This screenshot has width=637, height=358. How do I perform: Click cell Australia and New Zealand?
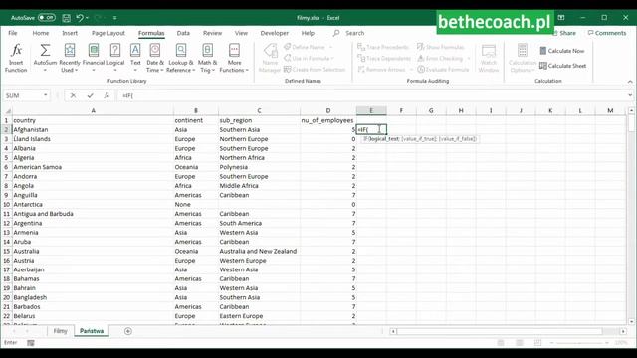click(x=259, y=251)
